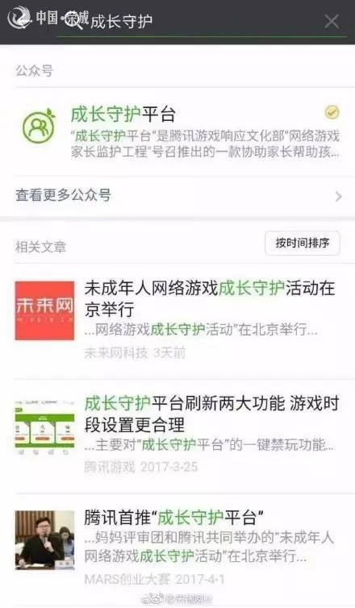Tap the 腾讯游戏 2017-3-25 source line
This screenshot has width=355, height=608.
(141, 466)
